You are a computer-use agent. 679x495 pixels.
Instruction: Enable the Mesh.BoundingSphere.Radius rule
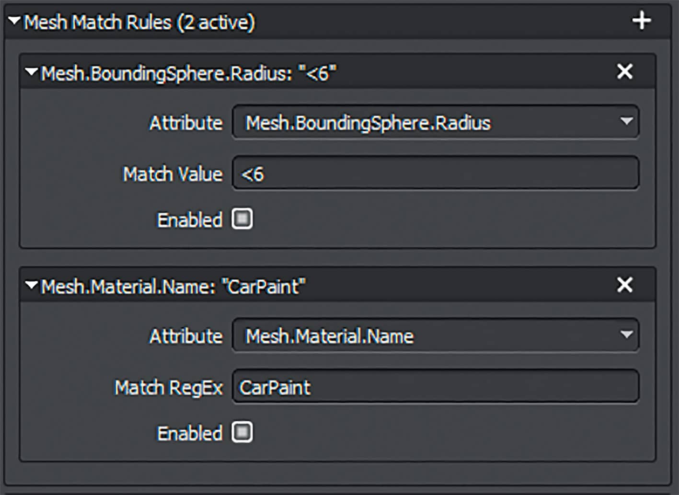point(242,219)
